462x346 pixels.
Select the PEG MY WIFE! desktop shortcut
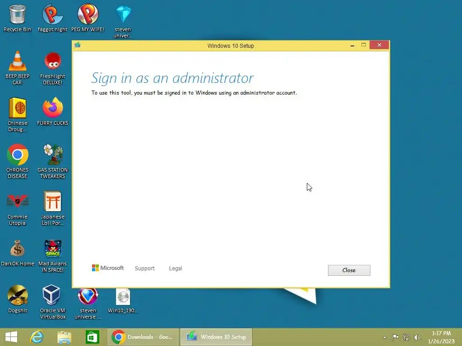(x=88, y=18)
